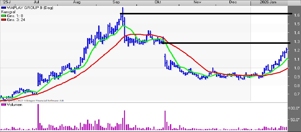Click the blue VIAPLAY GROUP B legend swatch
Image resolution: width=301 pixels, height=132 pixels.
[3, 8]
